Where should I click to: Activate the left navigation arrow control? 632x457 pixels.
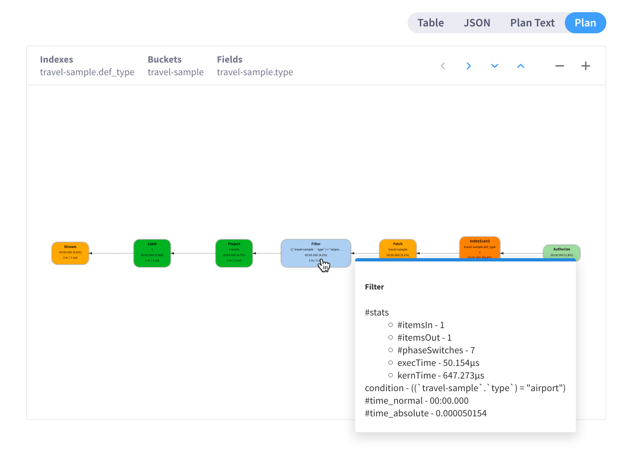click(443, 65)
